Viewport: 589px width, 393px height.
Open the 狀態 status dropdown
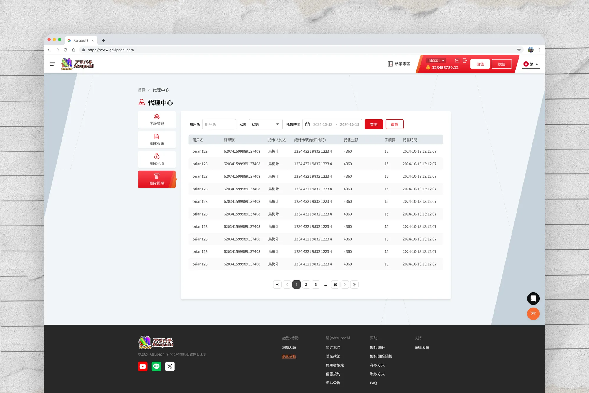pyautogui.click(x=266, y=124)
